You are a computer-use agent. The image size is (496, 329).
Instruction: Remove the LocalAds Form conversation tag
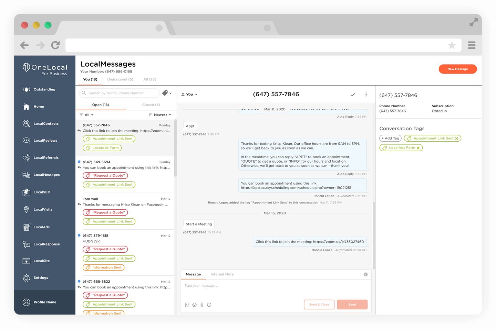(x=418, y=147)
